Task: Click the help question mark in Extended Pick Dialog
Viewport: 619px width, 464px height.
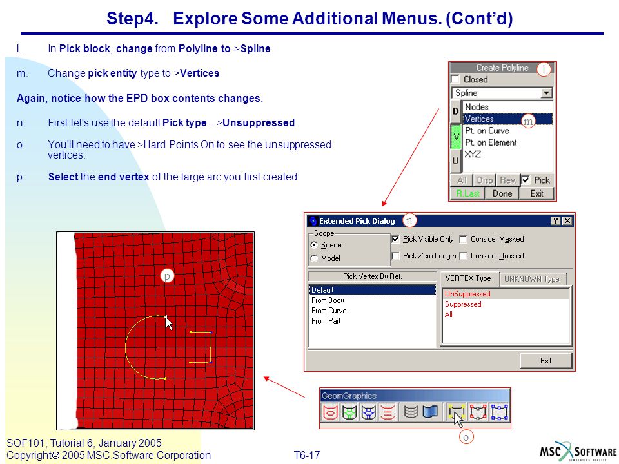Action: tap(555, 221)
